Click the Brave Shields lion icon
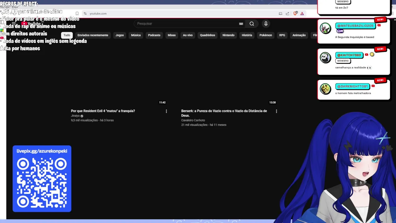Screen dimensions: 396x223 [x=295, y=14]
